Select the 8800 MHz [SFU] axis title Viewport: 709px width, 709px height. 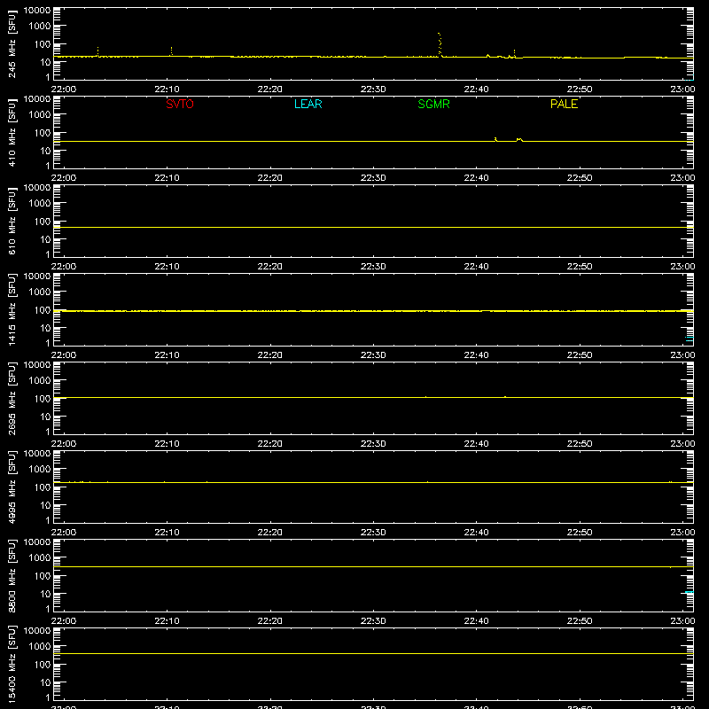[x=12, y=575]
